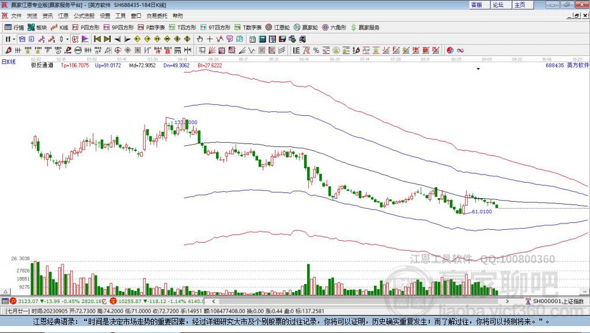Screen dimensions: 590x333
Task: Click the blue infinity icon
Action: tap(460, 50)
